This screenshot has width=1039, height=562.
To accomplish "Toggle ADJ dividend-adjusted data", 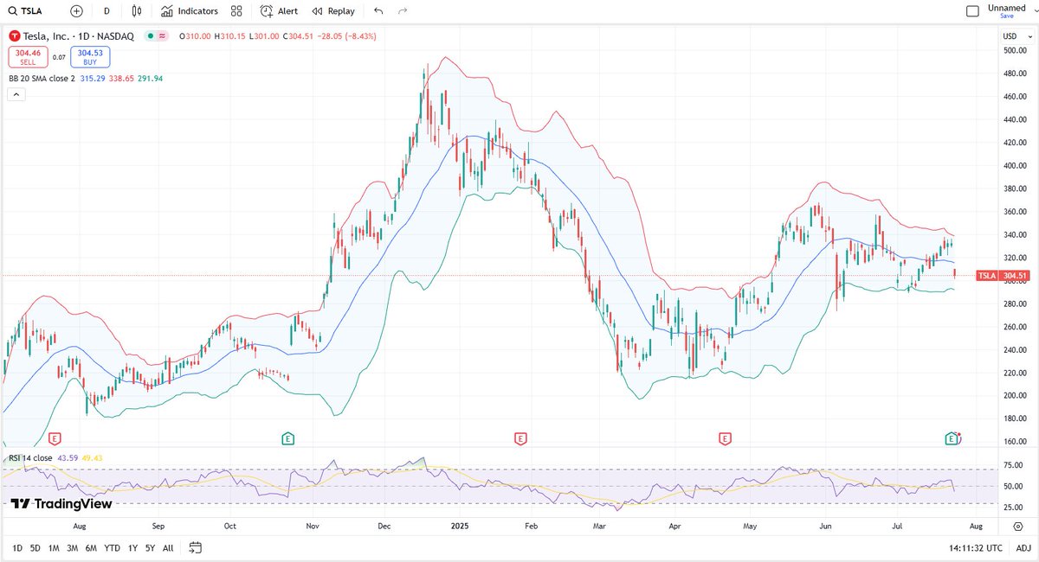I will [x=1023, y=548].
